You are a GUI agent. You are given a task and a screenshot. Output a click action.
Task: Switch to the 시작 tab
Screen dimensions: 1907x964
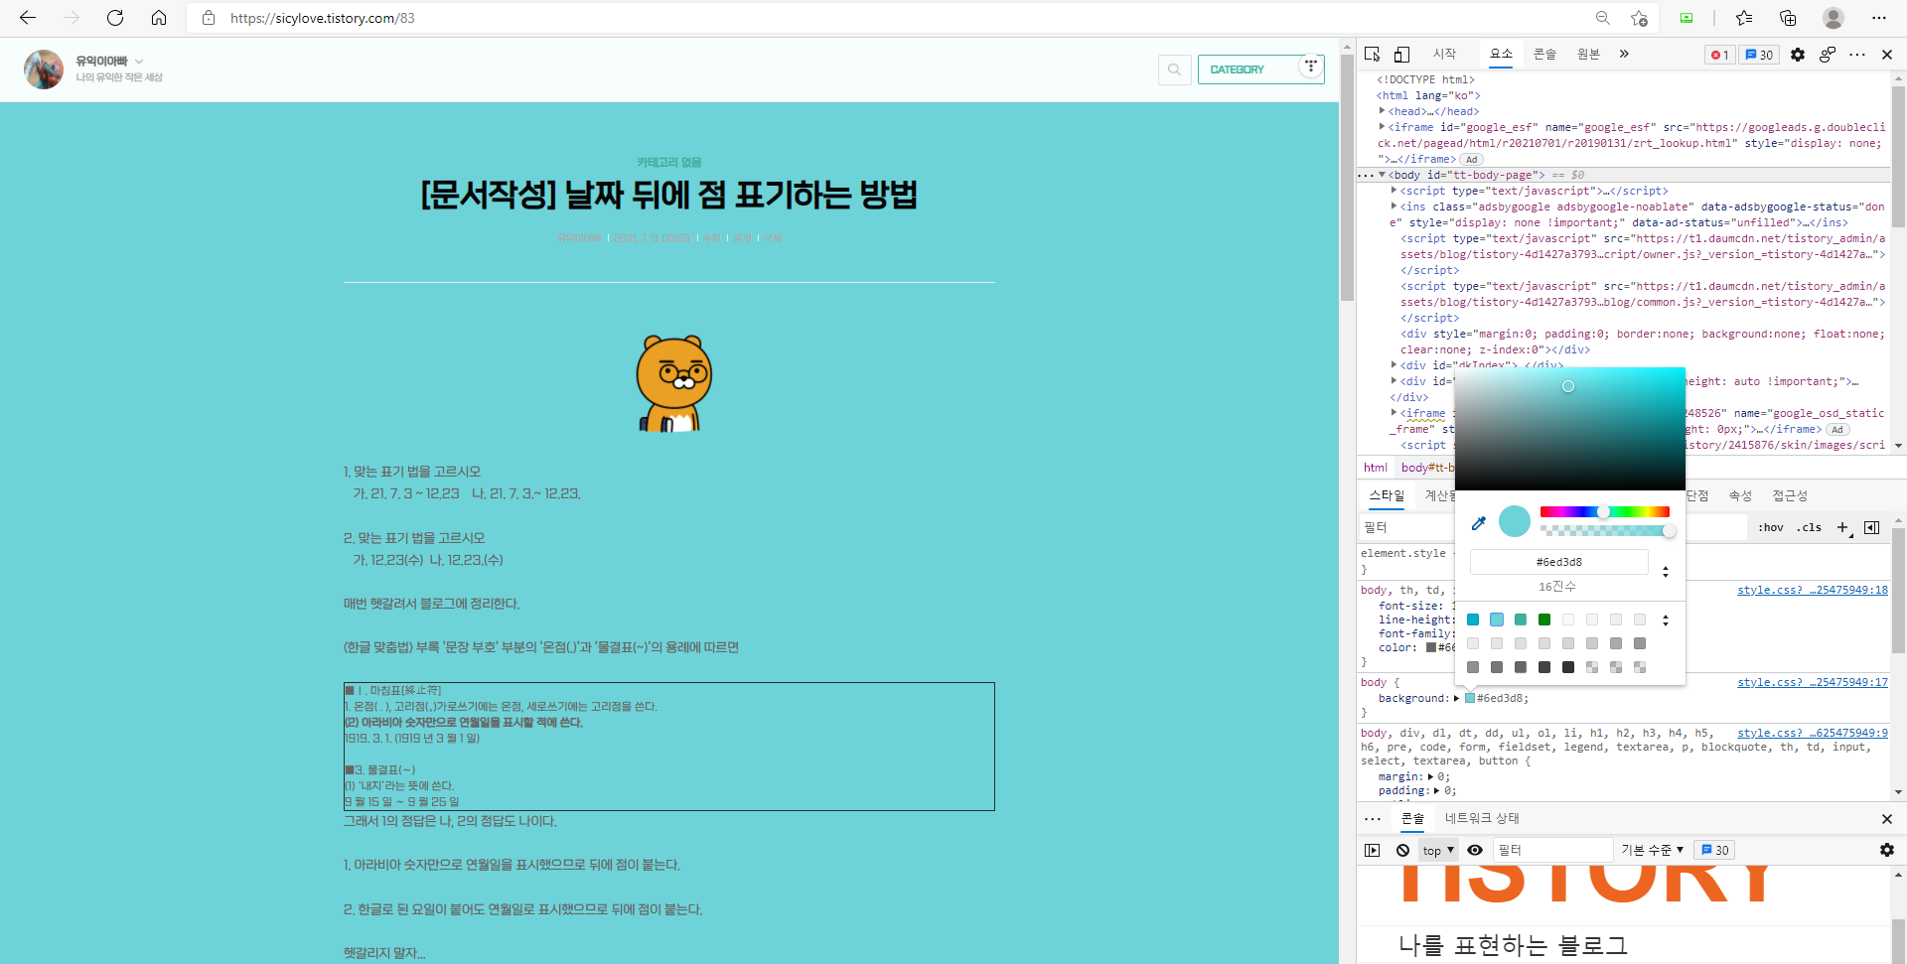pos(1444,54)
